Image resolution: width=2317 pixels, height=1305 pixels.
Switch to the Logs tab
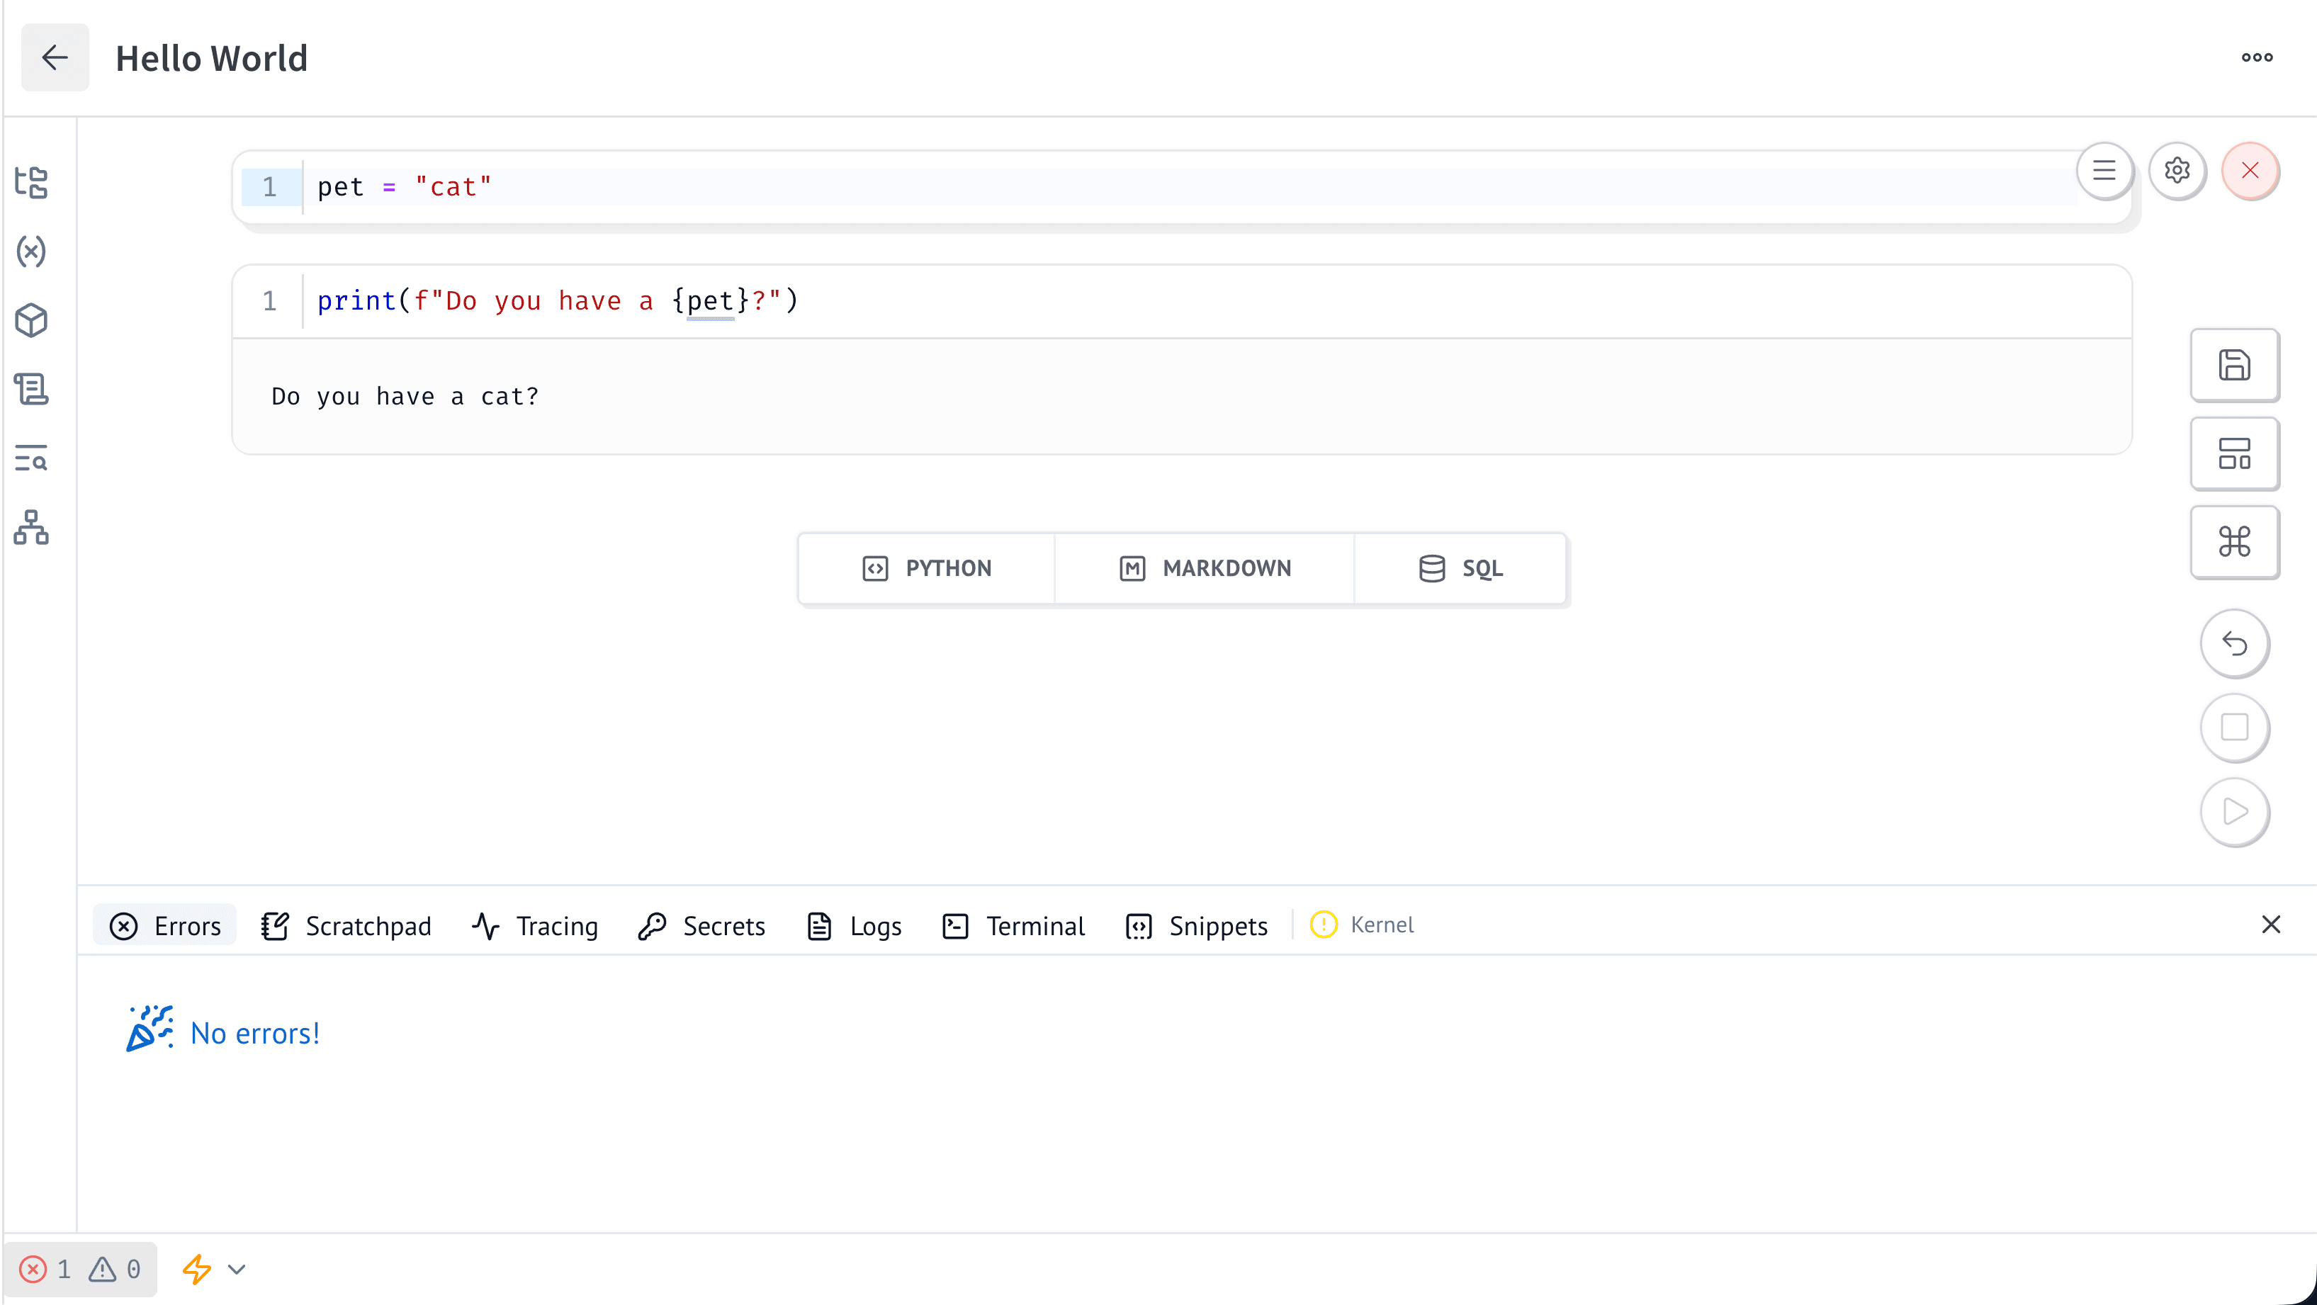[x=854, y=925]
